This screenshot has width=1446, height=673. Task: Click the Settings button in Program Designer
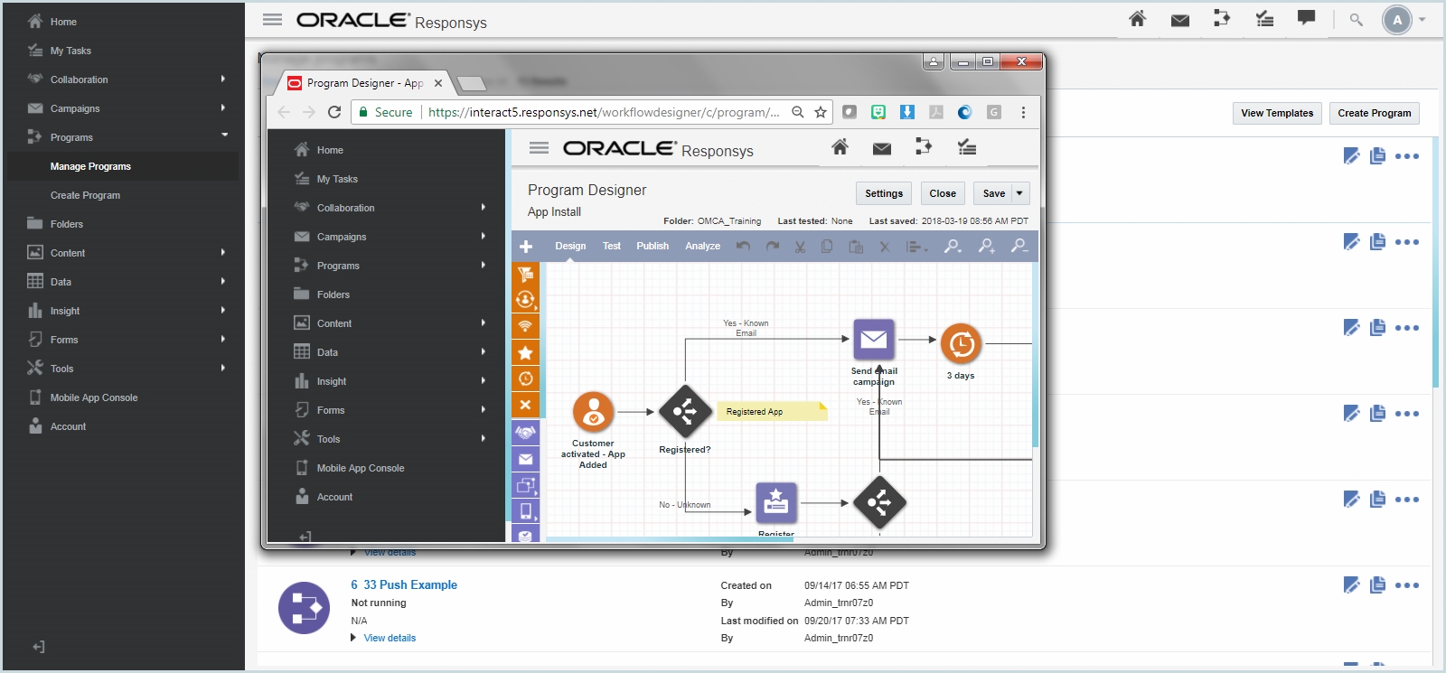[x=883, y=193]
